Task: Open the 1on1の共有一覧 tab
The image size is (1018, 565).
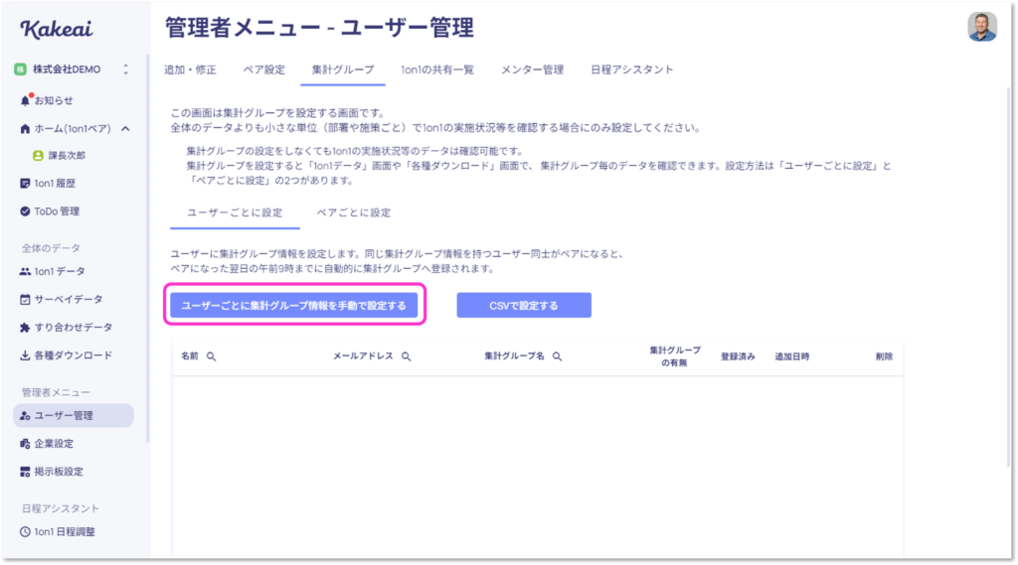Action: (x=437, y=70)
